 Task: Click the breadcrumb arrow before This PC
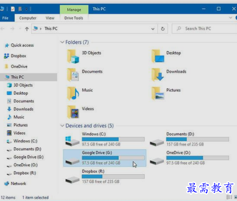pos(40,28)
